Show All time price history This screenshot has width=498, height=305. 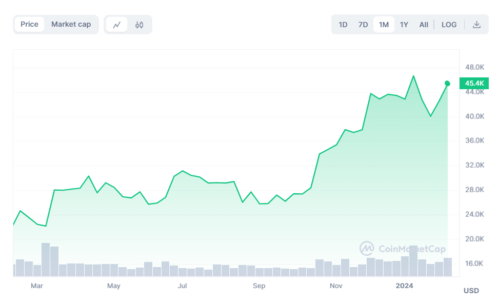pyautogui.click(x=424, y=25)
